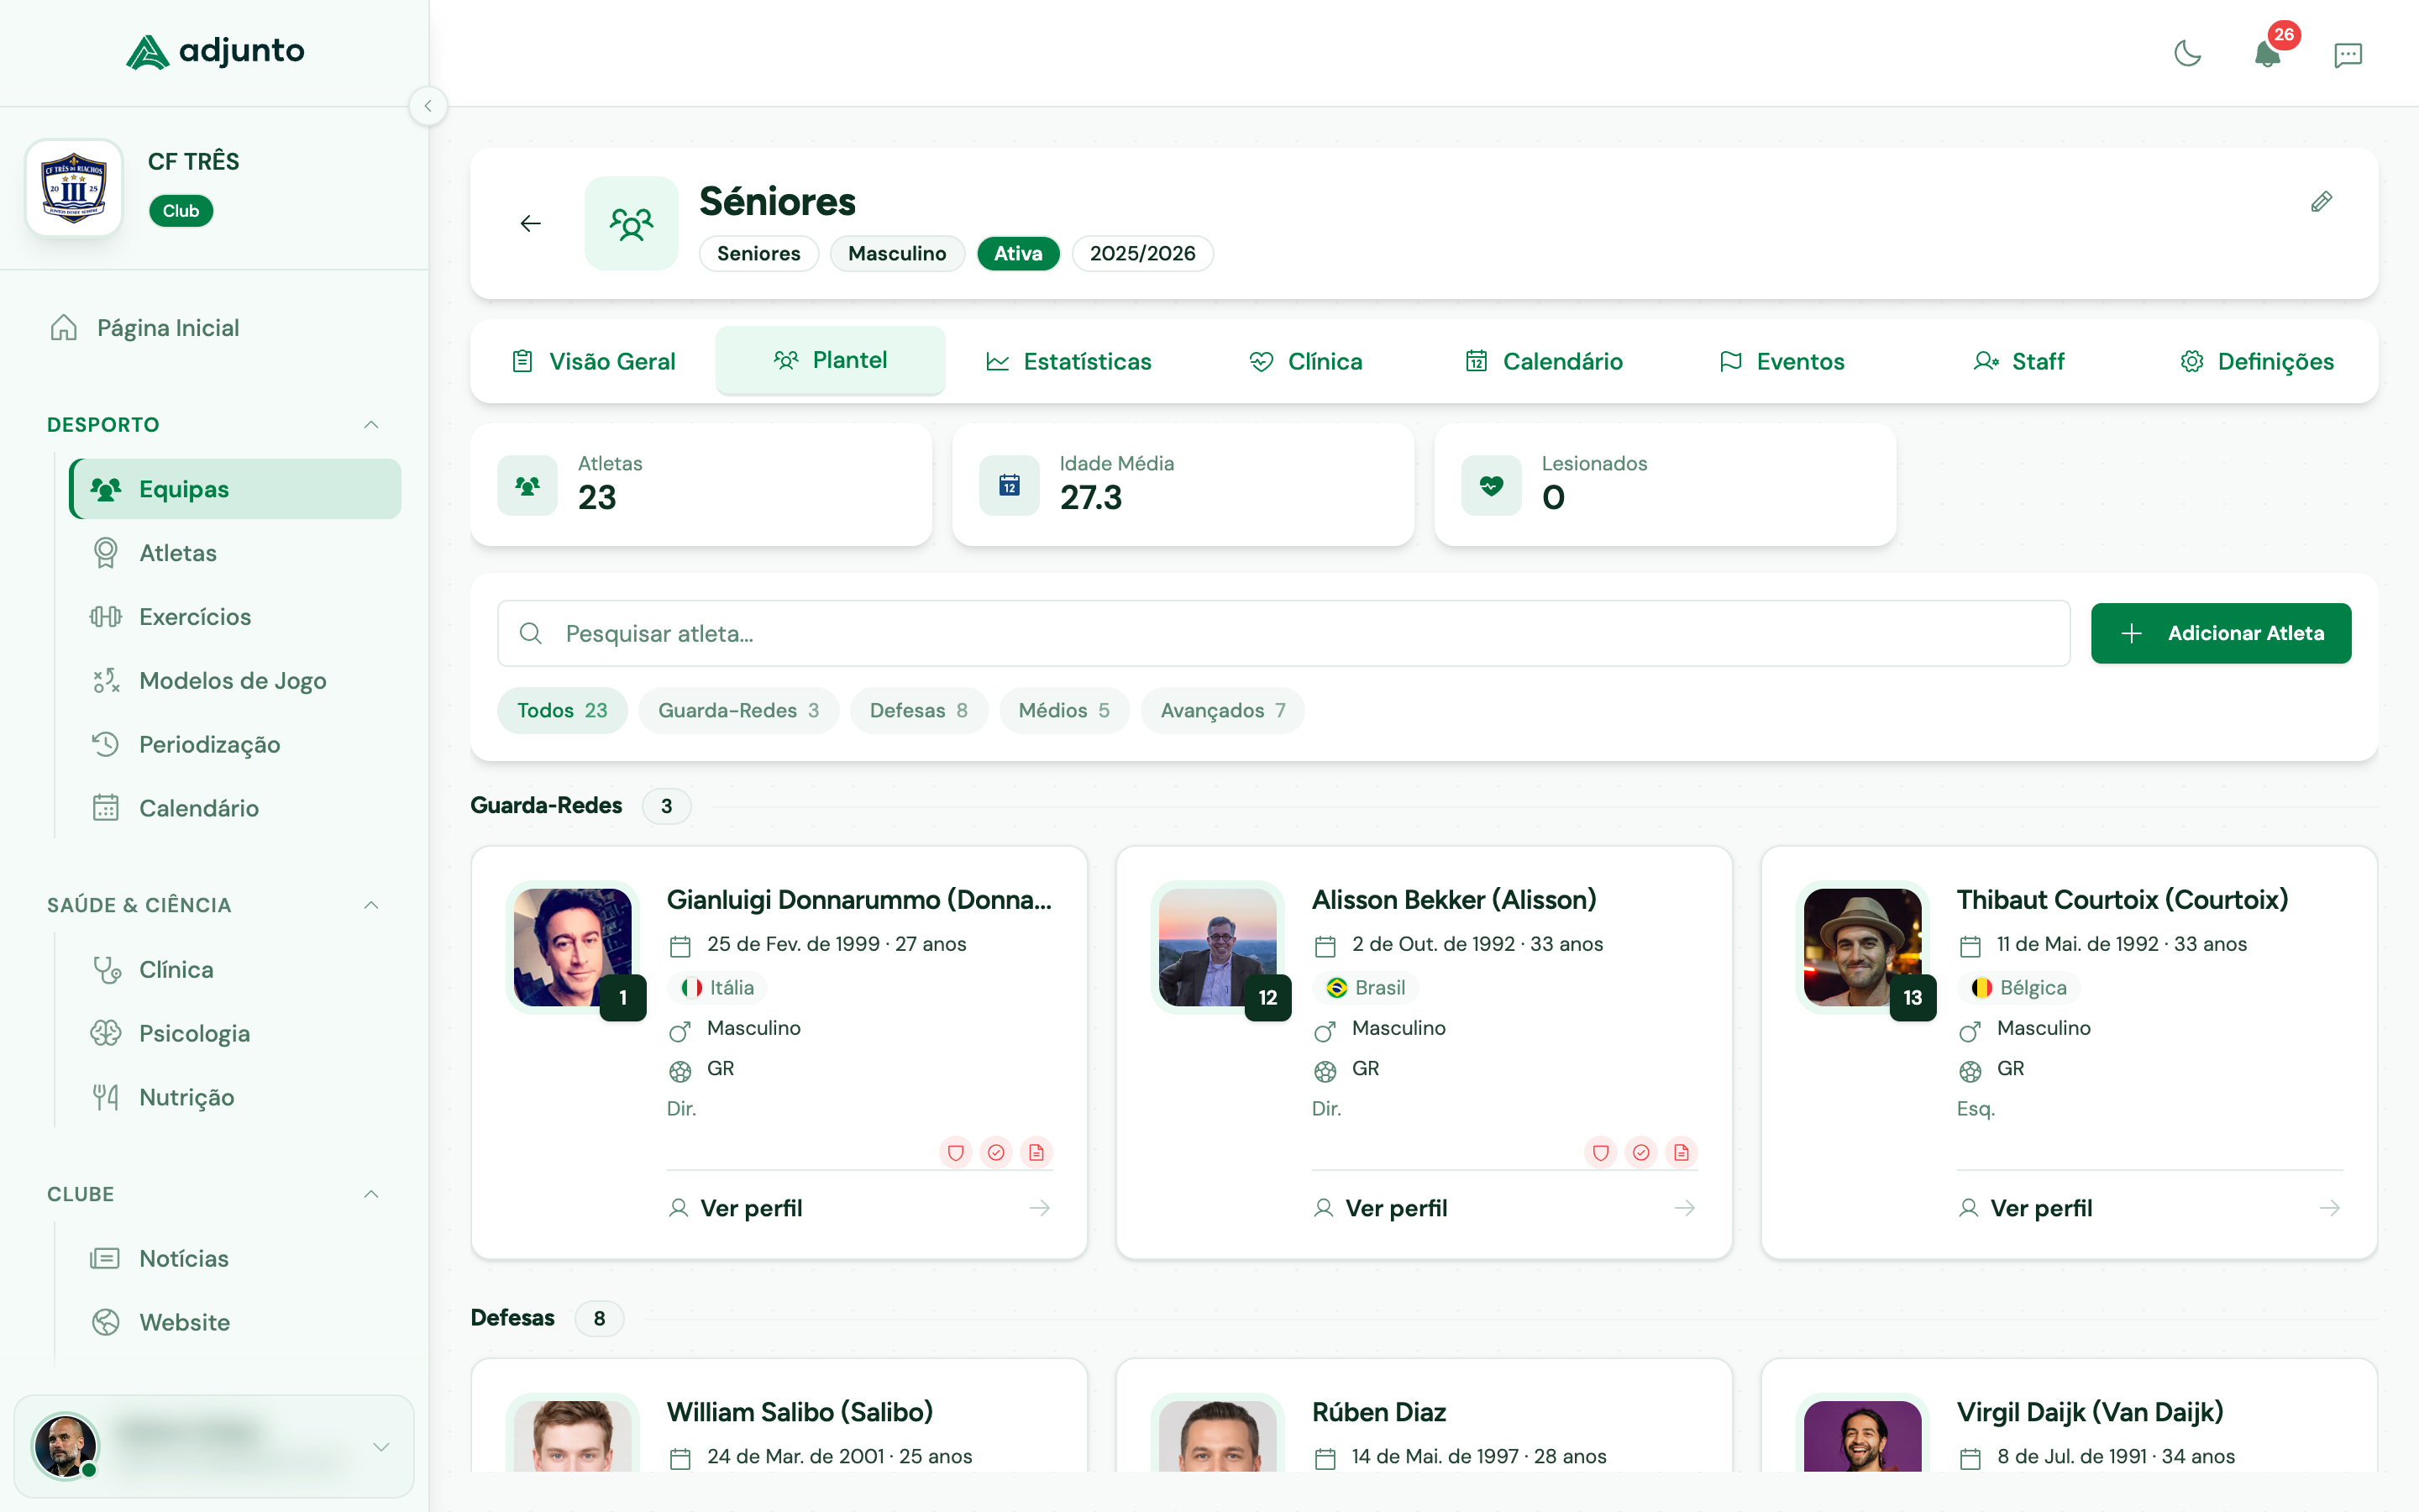
Task: Click Alisson's red document status icon
Action: click(x=1682, y=1152)
